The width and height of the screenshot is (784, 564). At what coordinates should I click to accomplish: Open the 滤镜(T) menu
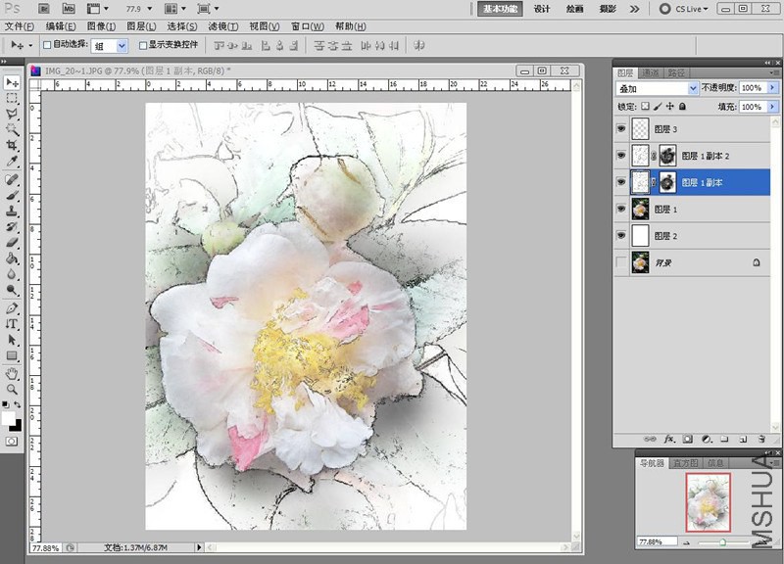tap(221, 26)
